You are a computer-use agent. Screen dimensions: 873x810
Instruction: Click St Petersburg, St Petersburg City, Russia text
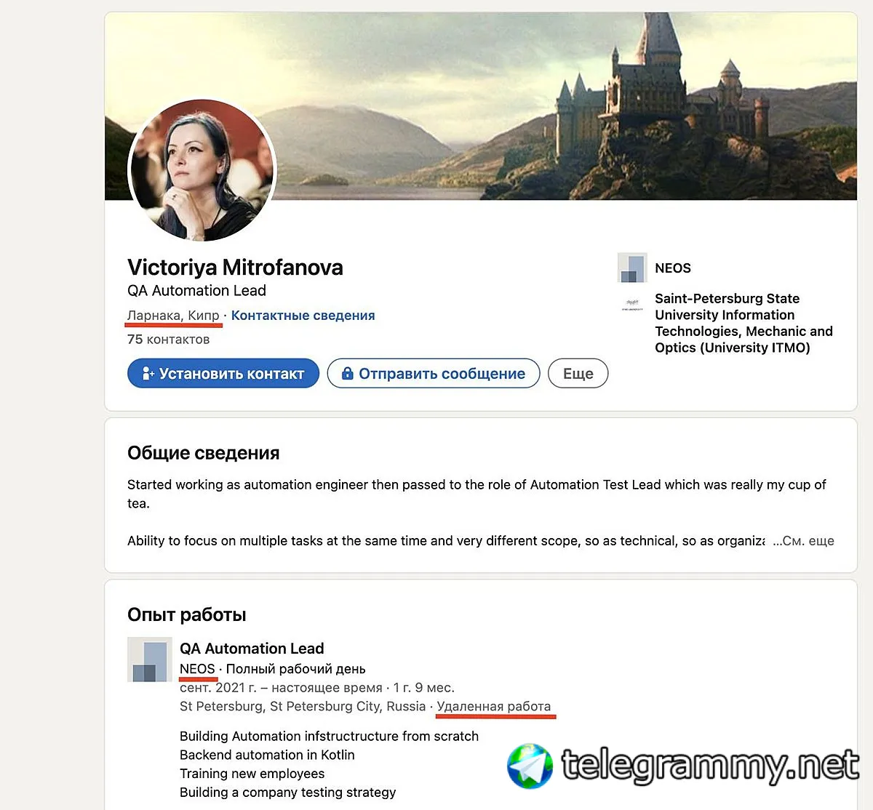pos(303,707)
